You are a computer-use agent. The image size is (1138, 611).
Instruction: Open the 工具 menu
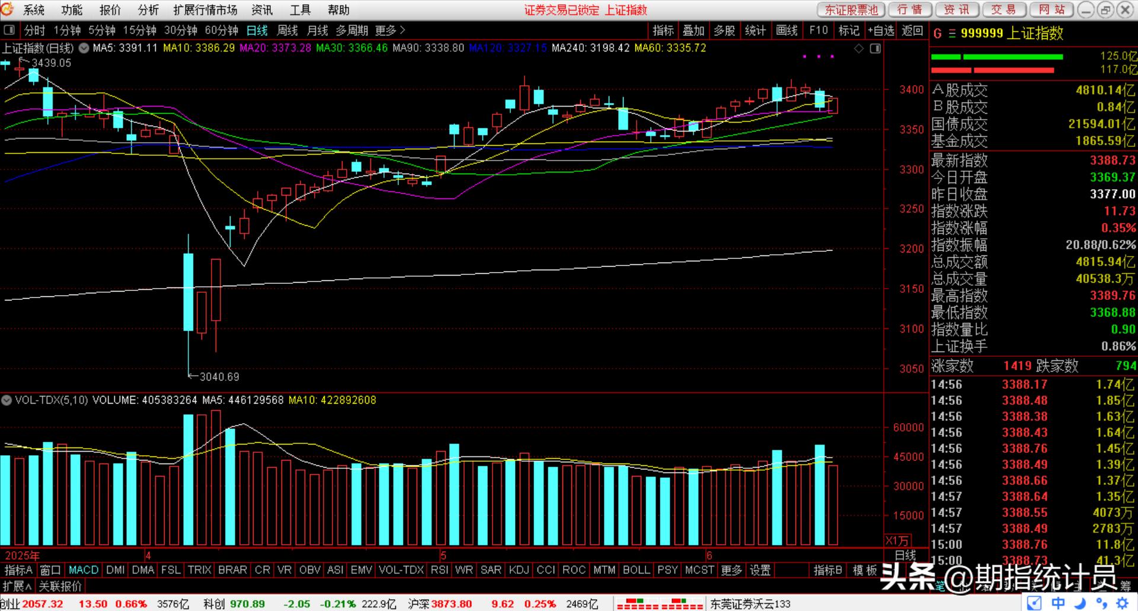[300, 10]
